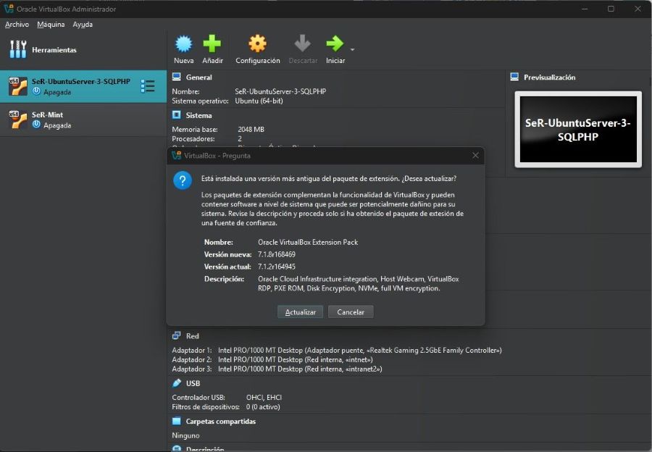652x452 pixels.
Task: Click Actualizar to update the extension pack
Action: coord(300,312)
